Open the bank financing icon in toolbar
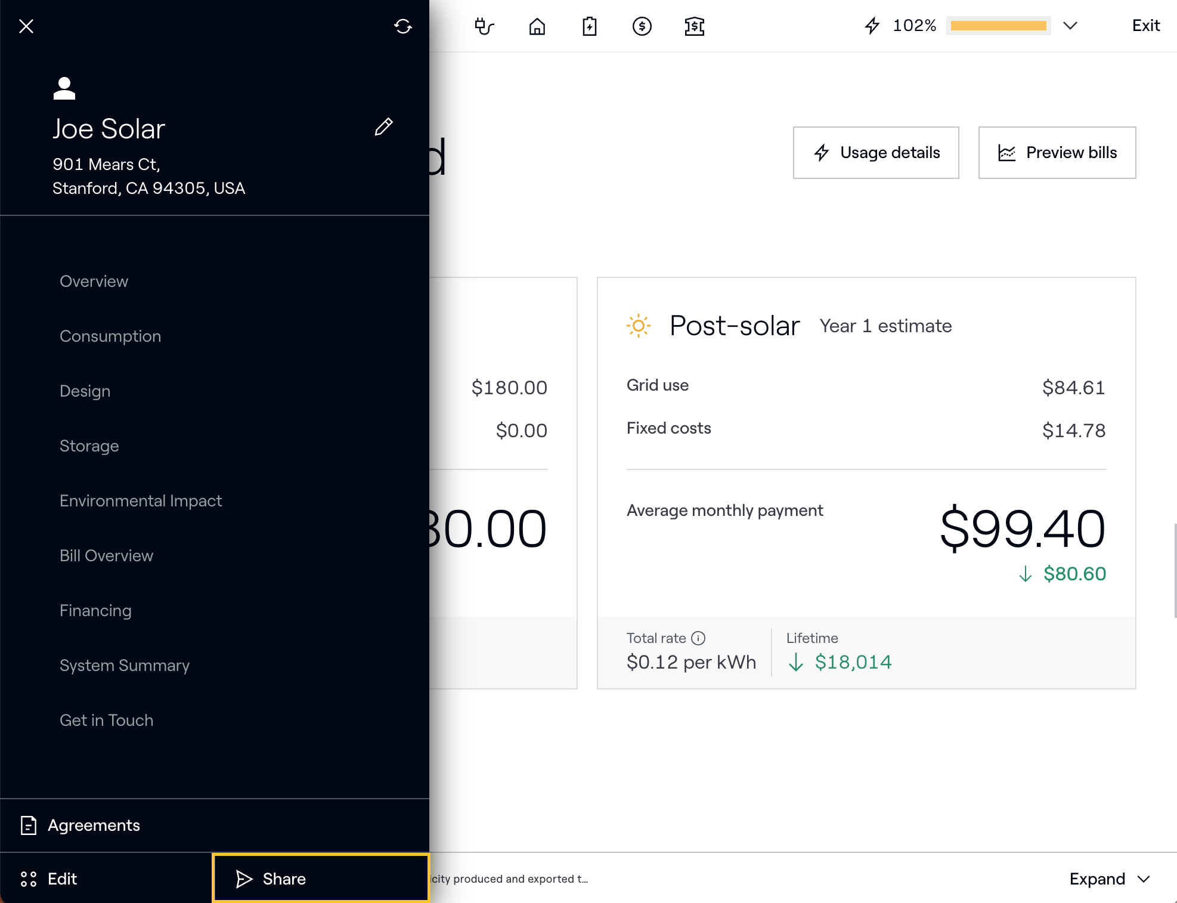1177x903 pixels. (694, 26)
